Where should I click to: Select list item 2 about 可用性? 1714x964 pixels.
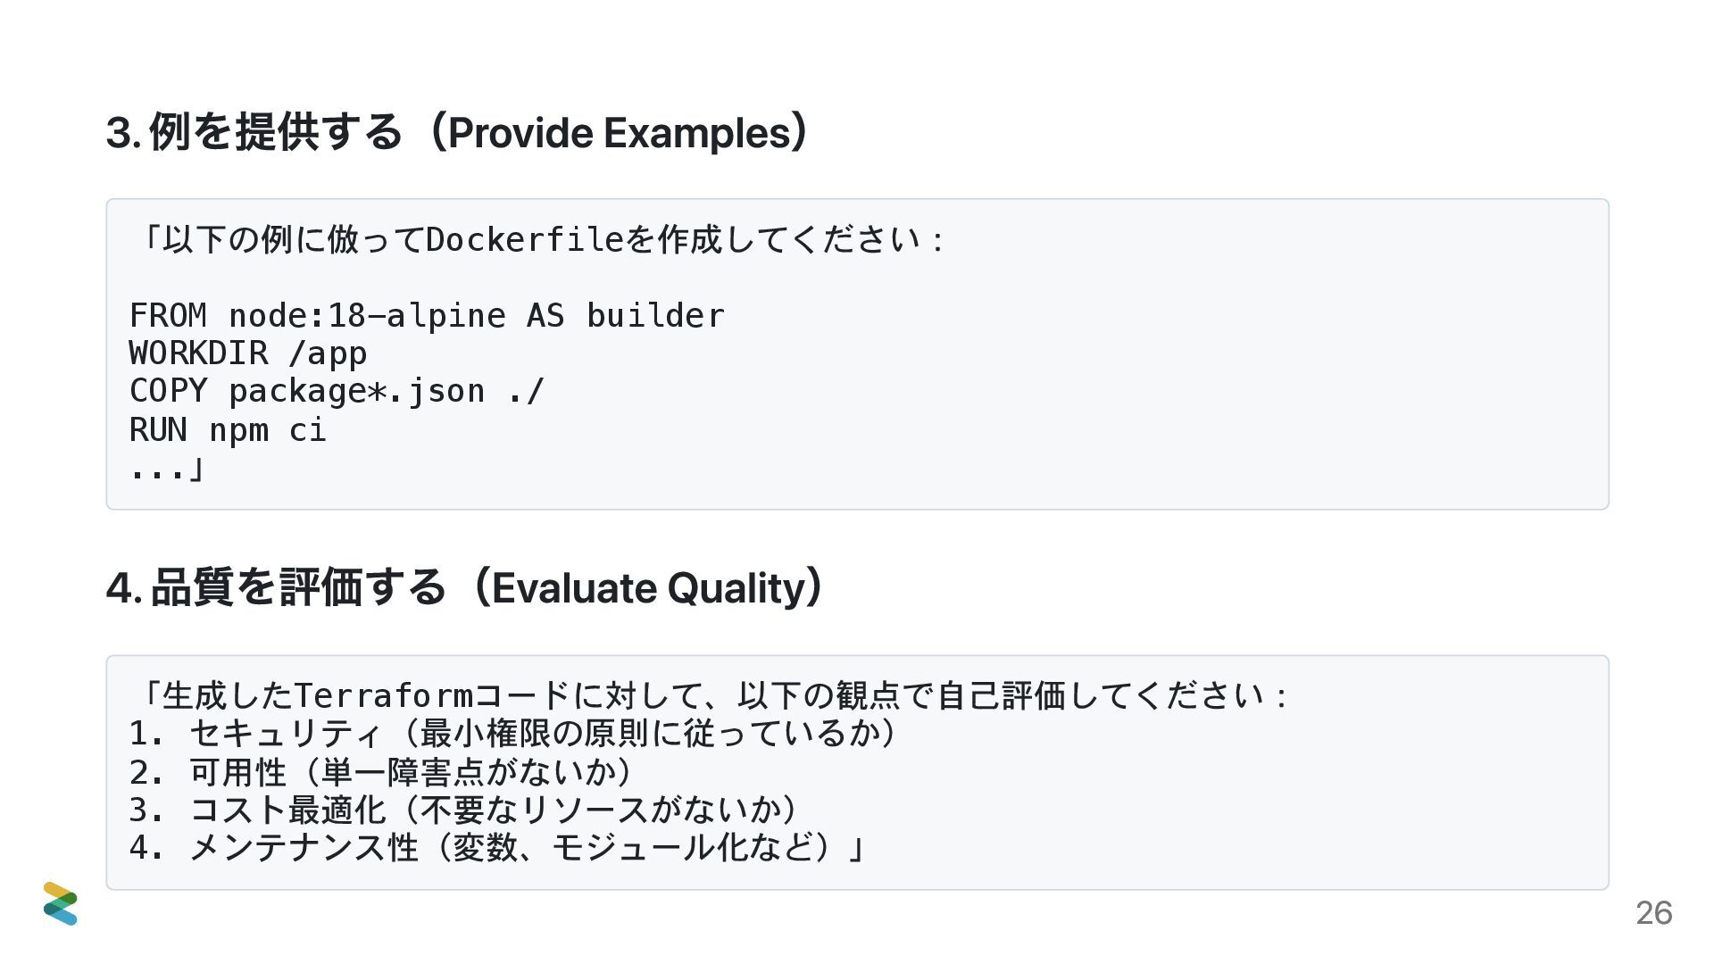pyautogui.click(x=381, y=772)
